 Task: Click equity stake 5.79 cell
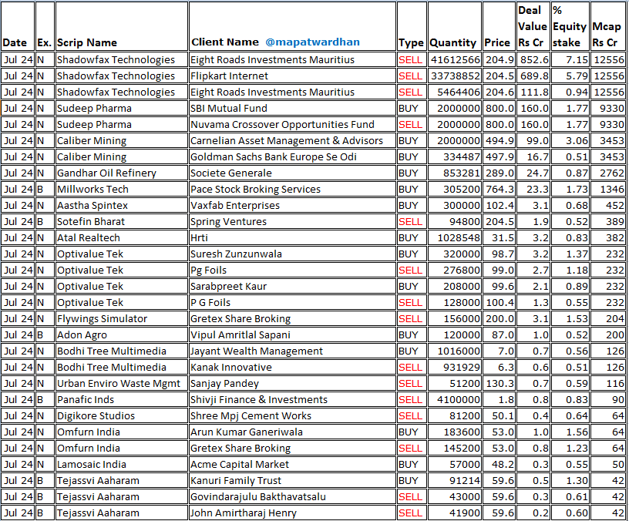[x=570, y=76]
